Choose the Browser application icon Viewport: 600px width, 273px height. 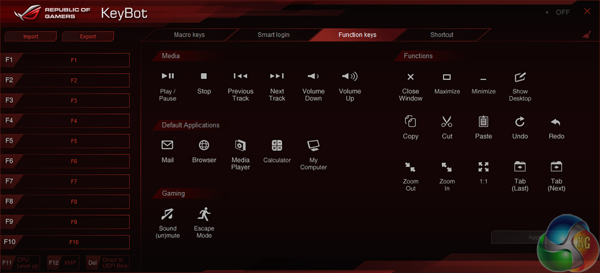click(204, 145)
